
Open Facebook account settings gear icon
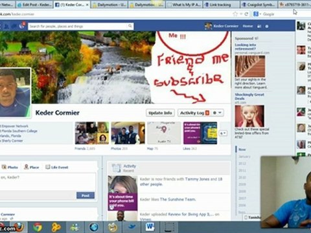pyautogui.click(x=267, y=27)
